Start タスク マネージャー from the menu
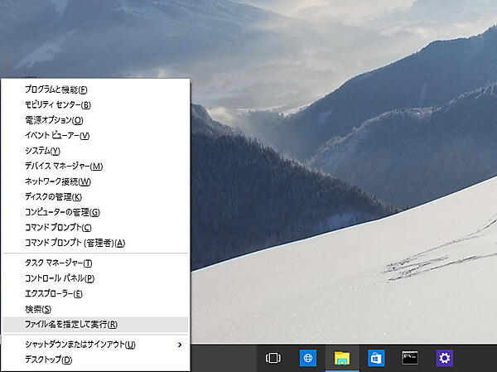497x372 pixels. [58, 263]
